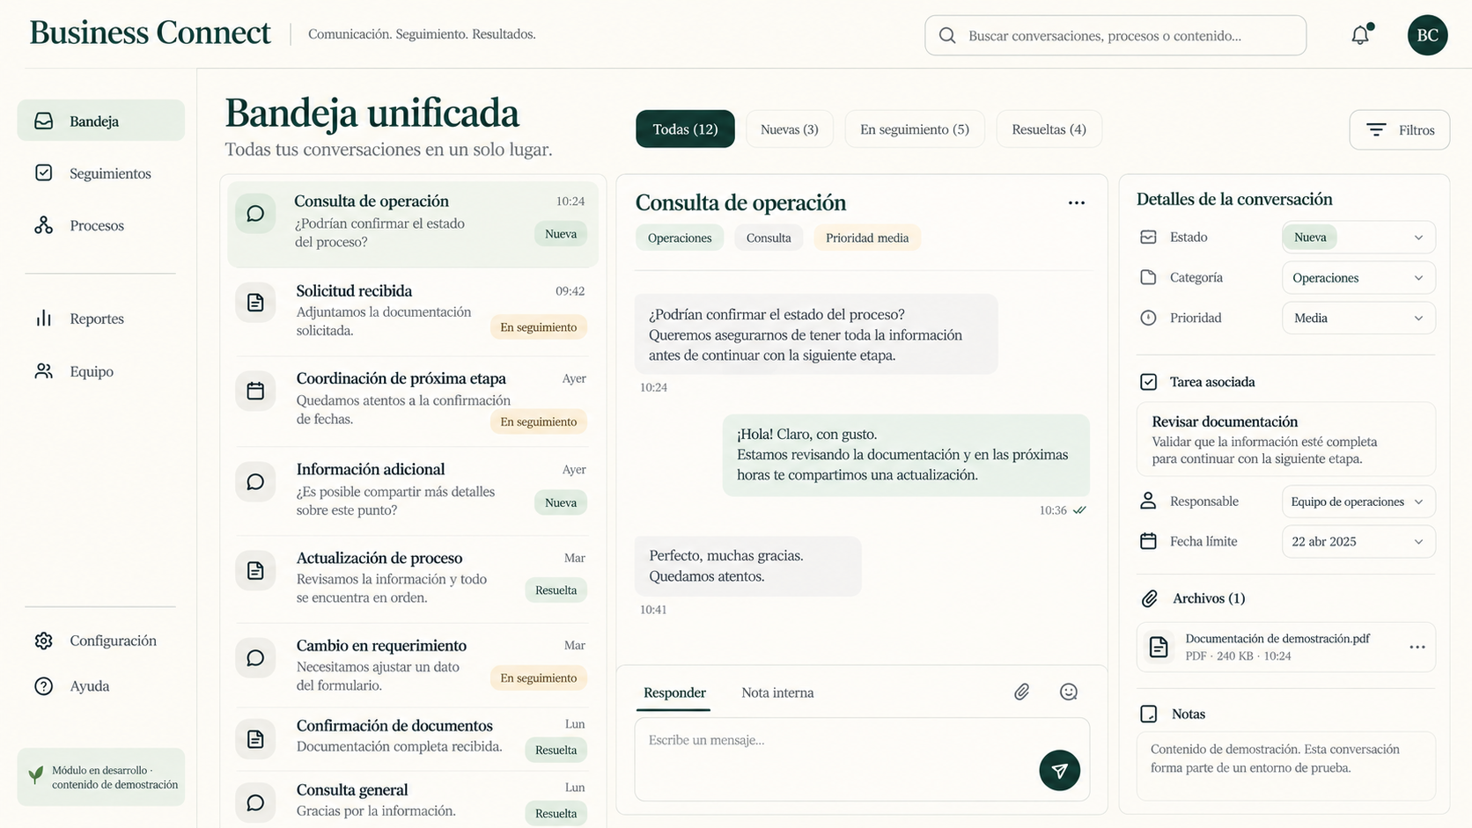Click the search conversations input field

click(x=1115, y=35)
